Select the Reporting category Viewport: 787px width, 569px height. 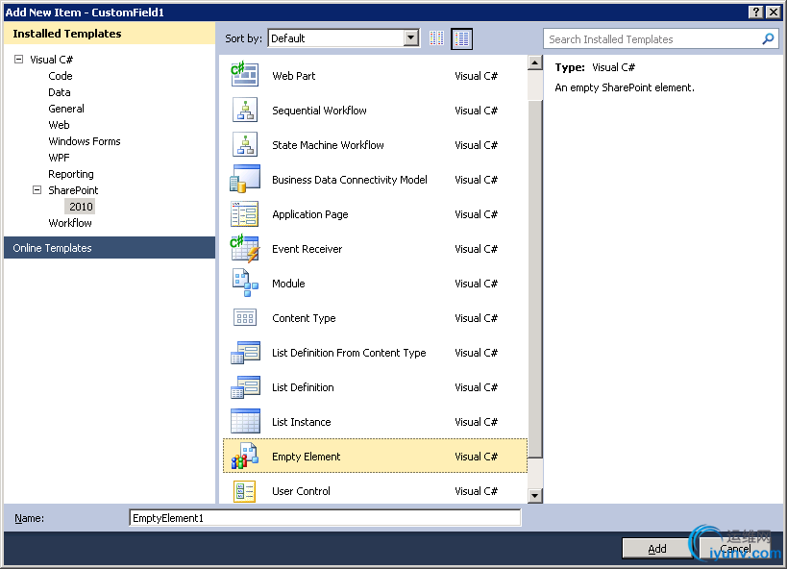click(71, 174)
